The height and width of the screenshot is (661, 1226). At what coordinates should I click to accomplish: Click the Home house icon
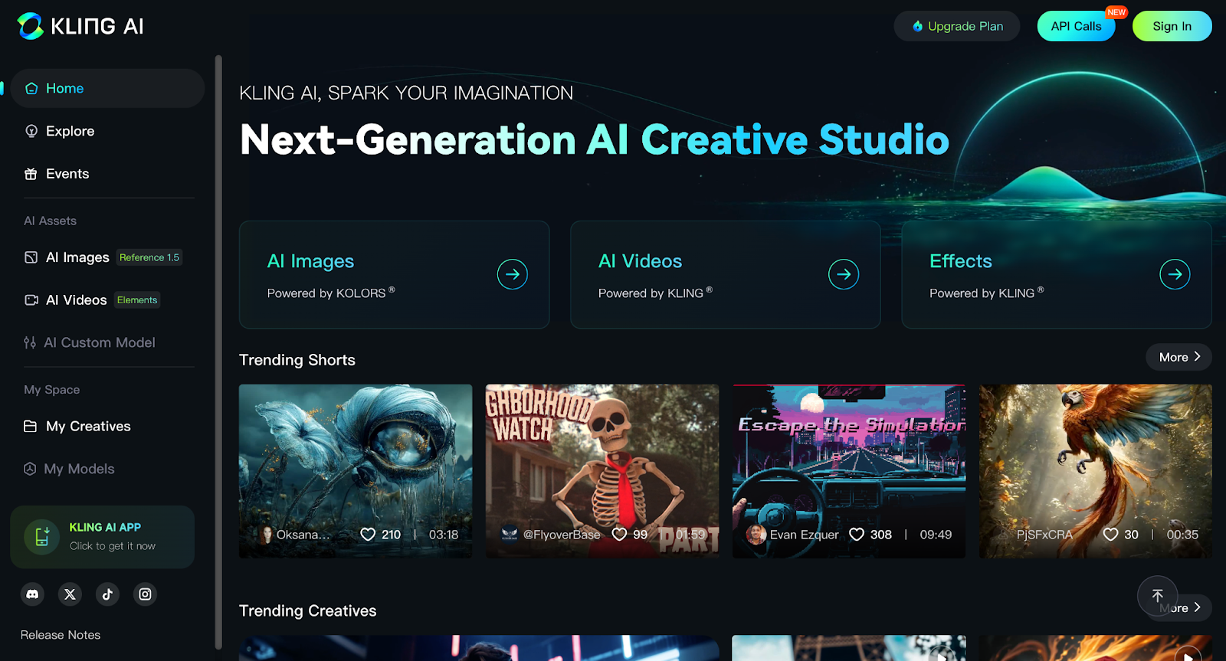coord(31,88)
